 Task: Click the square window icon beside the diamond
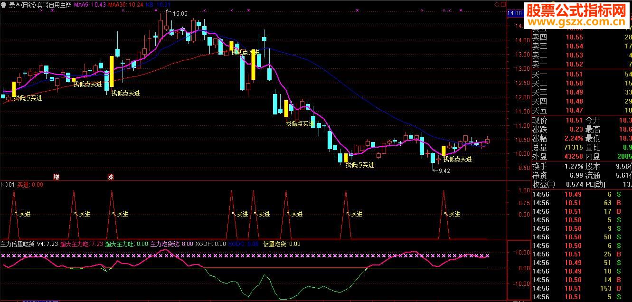point(503,4)
